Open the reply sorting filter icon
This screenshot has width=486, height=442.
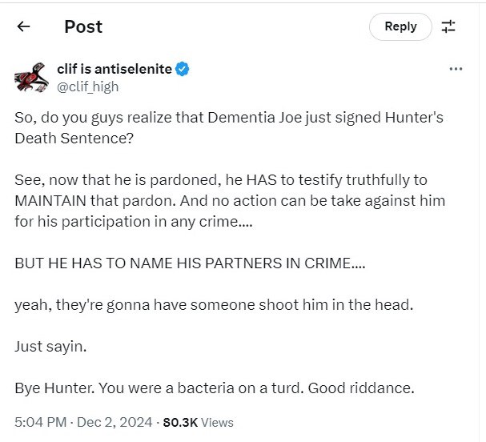click(x=448, y=26)
